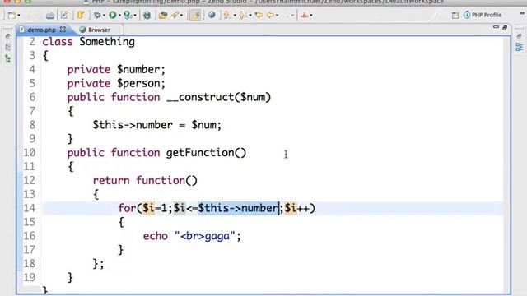Viewport: 527px width, 296px height.
Task: Open the New file dropdown arrow
Action: tap(18, 16)
